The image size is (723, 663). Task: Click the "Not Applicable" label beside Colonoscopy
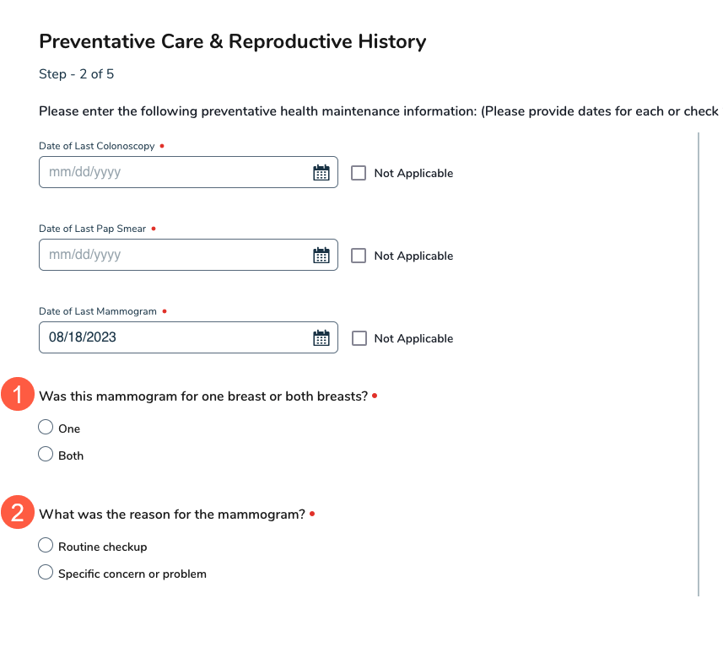[413, 173]
